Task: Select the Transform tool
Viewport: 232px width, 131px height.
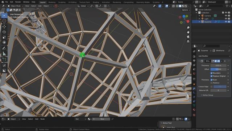Action: coord(4,43)
